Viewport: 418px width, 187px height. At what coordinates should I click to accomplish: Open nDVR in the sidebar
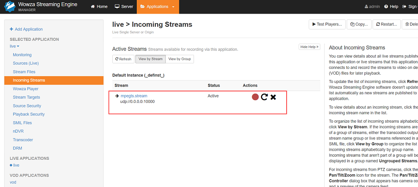[18, 131]
